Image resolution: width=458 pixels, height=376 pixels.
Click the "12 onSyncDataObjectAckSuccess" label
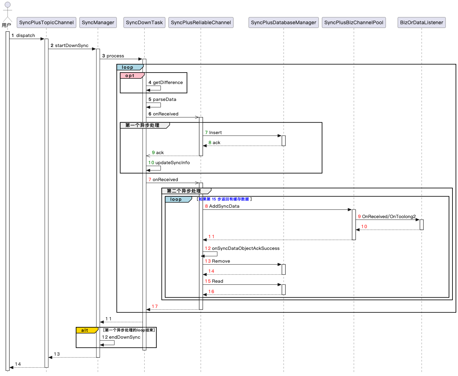pos(242,248)
